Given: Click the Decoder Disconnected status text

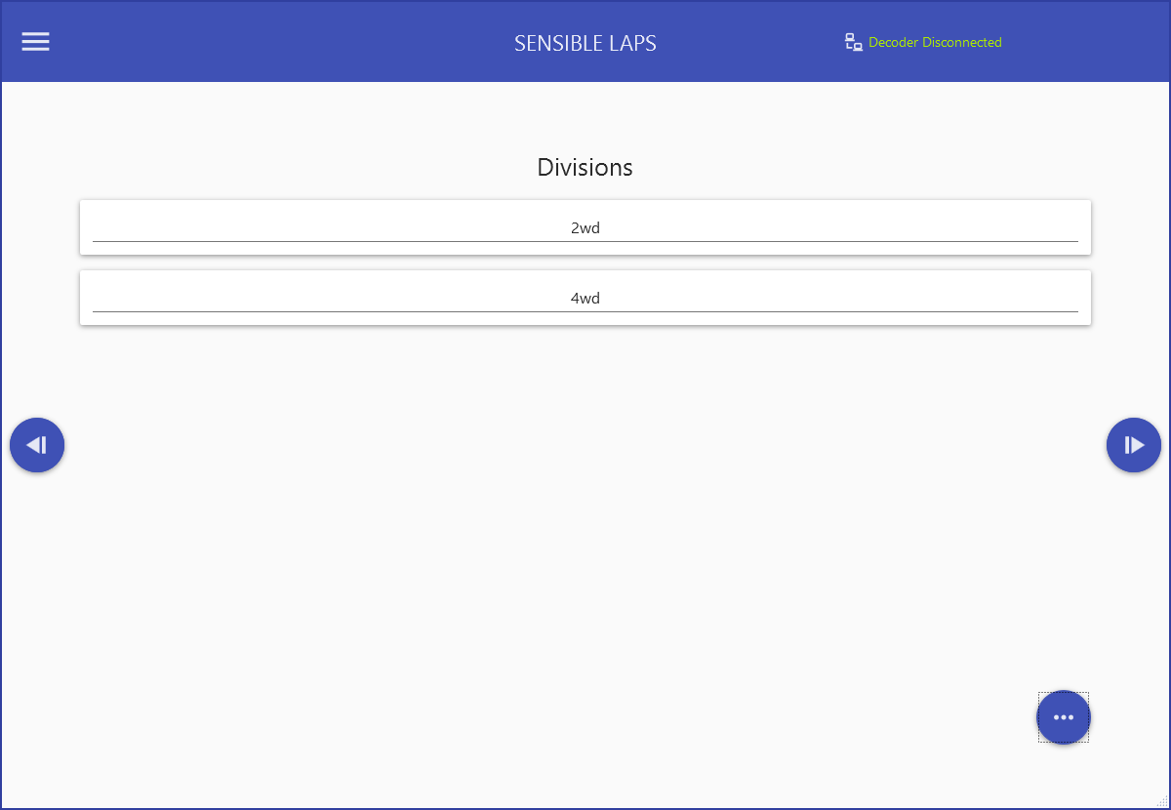Looking at the screenshot, I should (x=934, y=42).
